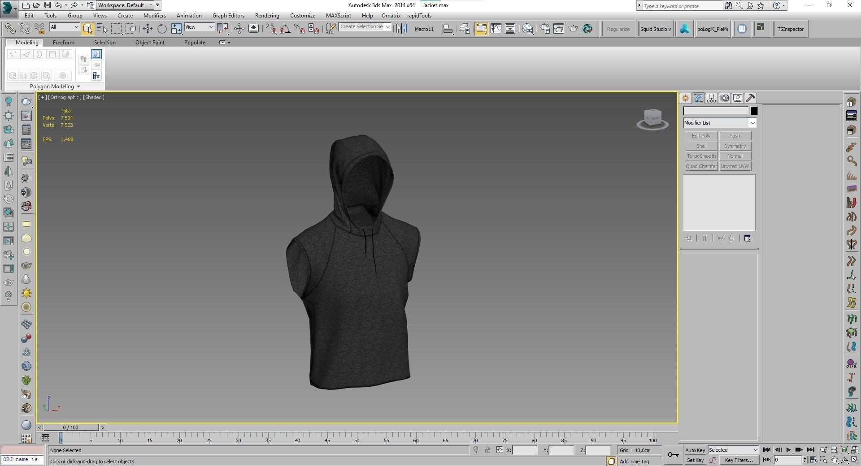Click the Play Animation button
Image resolution: width=861 pixels, height=466 pixels.
click(789, 450)
